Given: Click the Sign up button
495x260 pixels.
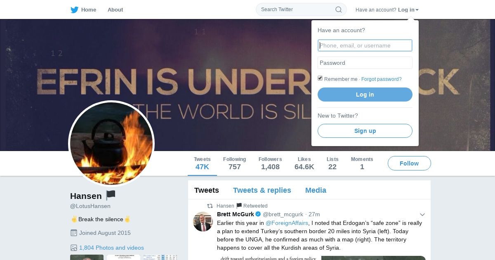Looking at the screenshot, I should tap(365, 131).
